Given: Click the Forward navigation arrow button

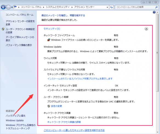Looking at the screenshot, I should 8,7.
